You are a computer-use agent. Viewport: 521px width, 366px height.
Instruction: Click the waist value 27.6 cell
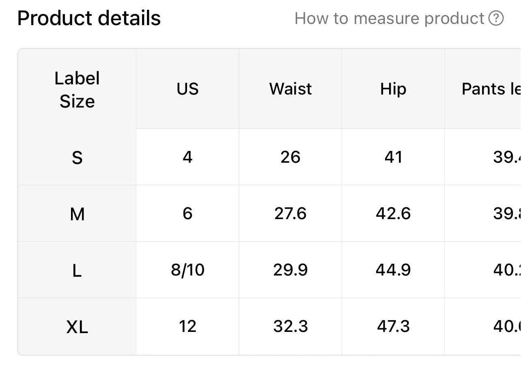pyautogui.click(x=291, y=213)
